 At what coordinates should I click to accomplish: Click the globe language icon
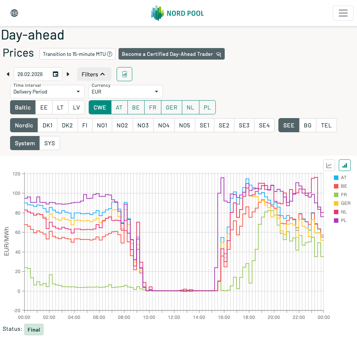click(15, 13)
